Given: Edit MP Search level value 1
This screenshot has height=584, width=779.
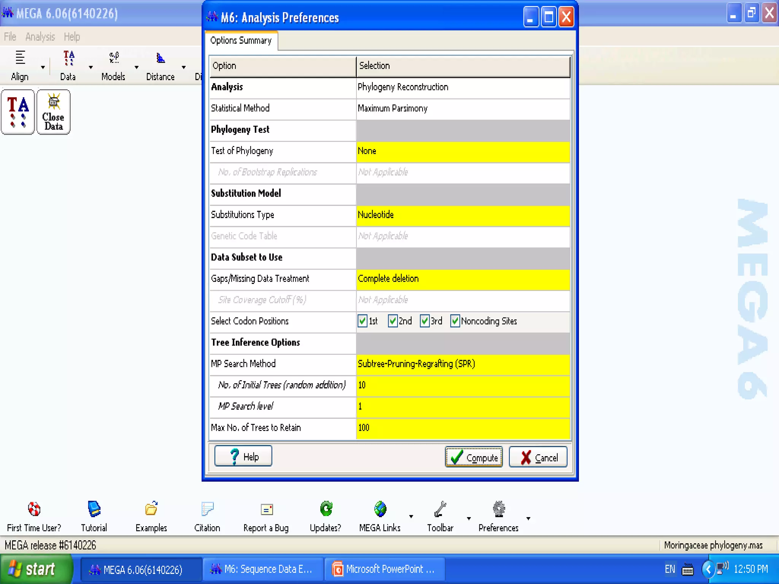Looking at the screenshot, I should click(x=463, y=407).
